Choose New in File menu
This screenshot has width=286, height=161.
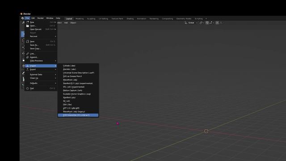point(41,22)
